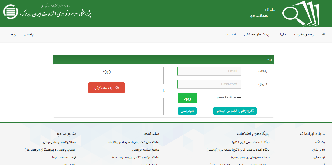Click the رایانامه field label
This screenshot has height=165, width=332.
click(x=263, y=72)
